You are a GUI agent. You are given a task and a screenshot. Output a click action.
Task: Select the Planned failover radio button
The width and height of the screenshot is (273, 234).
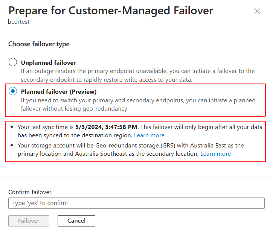[13, 91]
